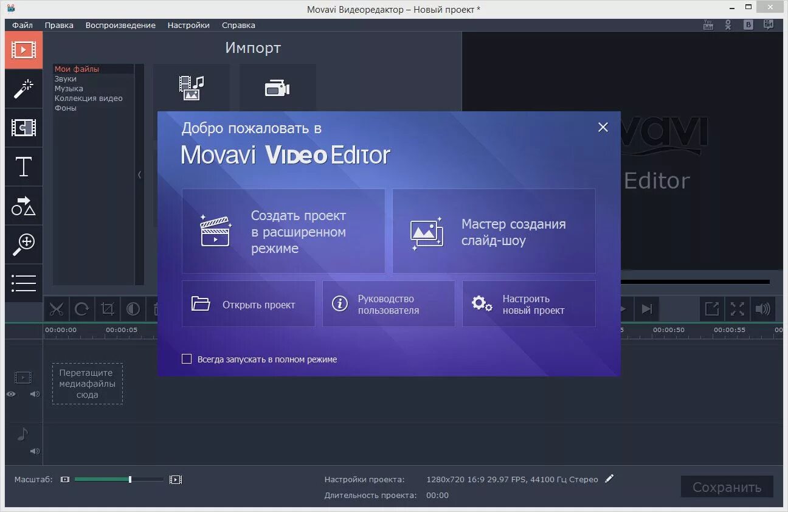Image resolution: width=788 pixels, height=512 pixels.
Task: Select the Crop tool in the toolbar
Action: point(108,309)
